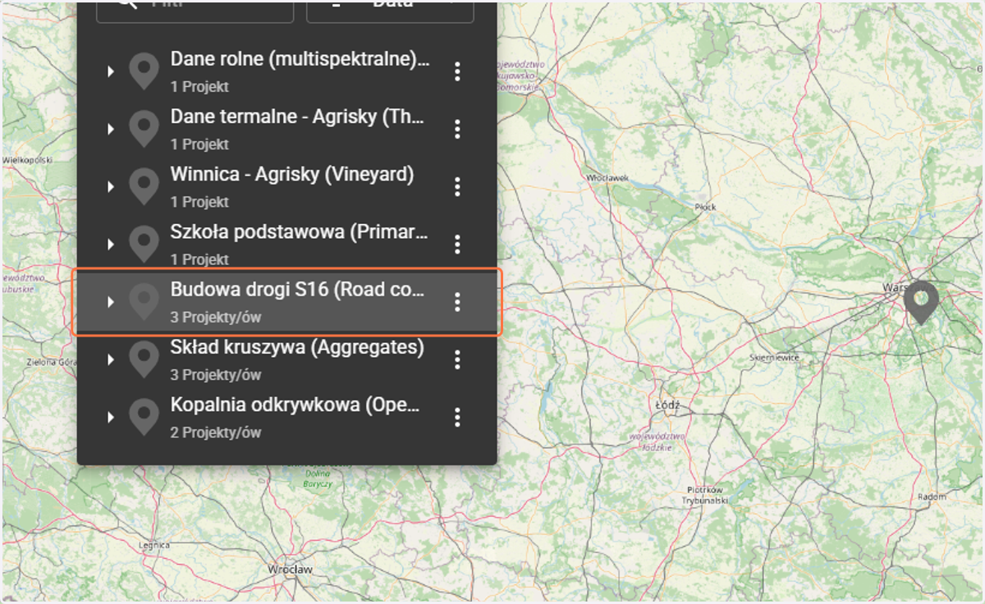Click Wrocław label on the map
Screen dimensions: 985x604
click(x=291, y=569)
